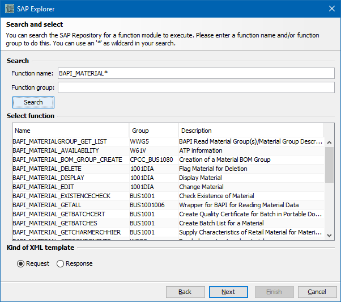Close the SAP Explorer dialog

click(331, 8)
